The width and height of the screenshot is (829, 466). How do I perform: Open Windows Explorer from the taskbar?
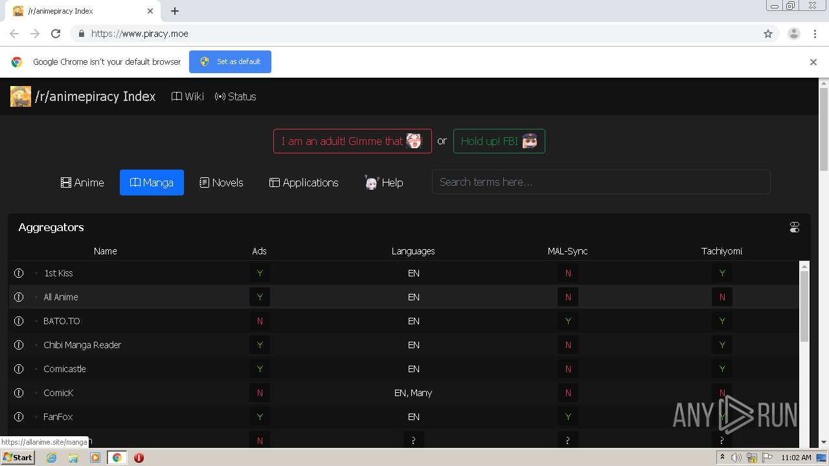pyautogui.click(x=73, y=458)
